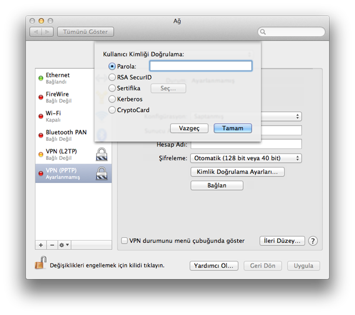
Task: Click the yellow VPN (L2TP) status dot
Action: click(x=40, y=155)
